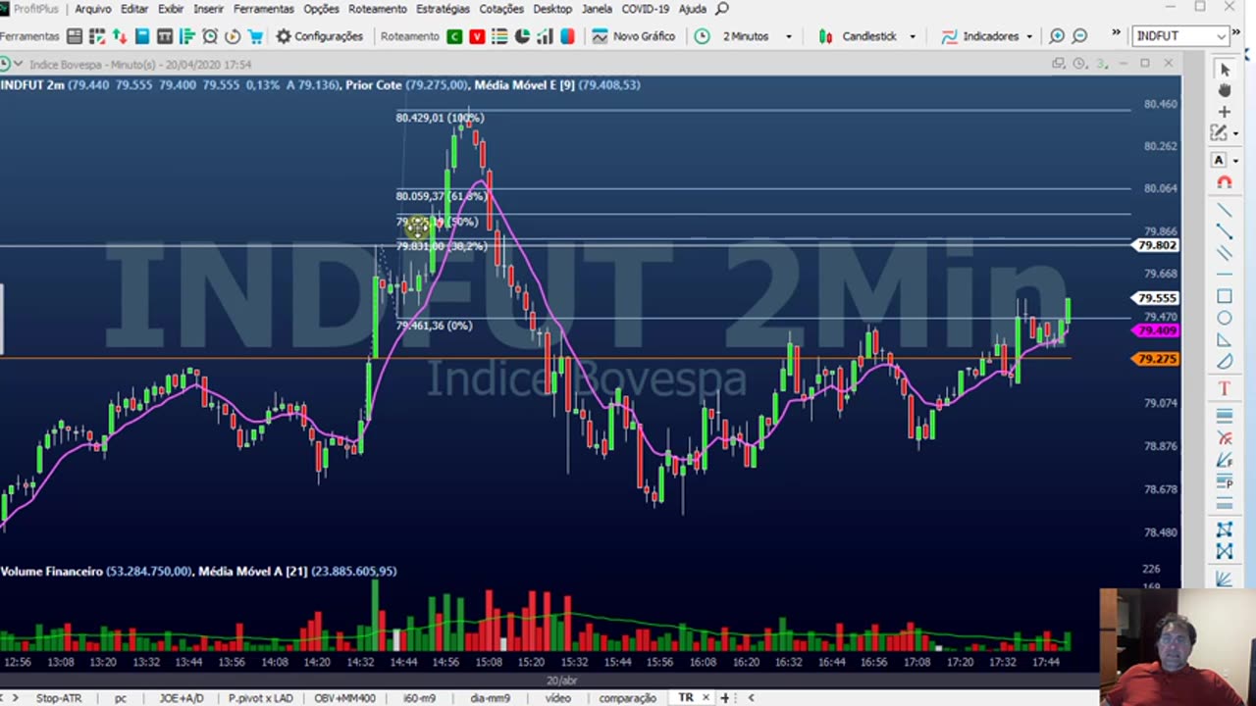
Task: Click the alarm clock toolbar icon
Action: [210, 36]
